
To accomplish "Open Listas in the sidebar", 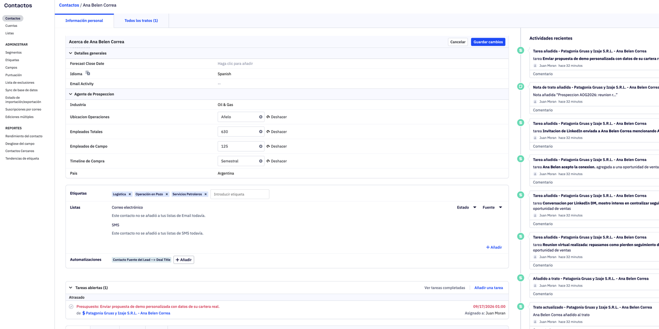I will pos(9,33).
